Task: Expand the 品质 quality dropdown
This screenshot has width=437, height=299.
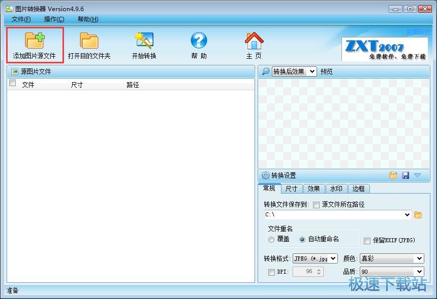Action: point(418,271)
